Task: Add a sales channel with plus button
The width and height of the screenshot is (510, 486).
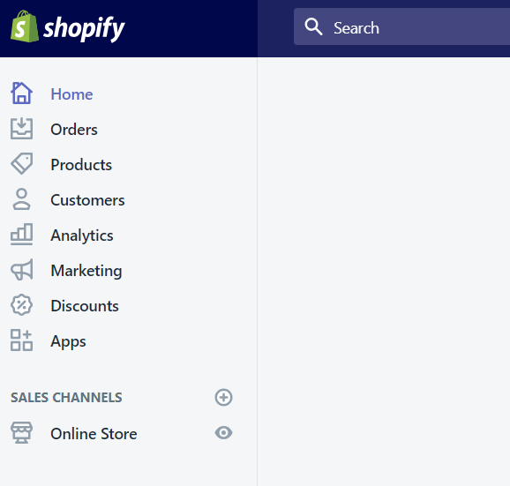Action: click(x=223, y=397)
